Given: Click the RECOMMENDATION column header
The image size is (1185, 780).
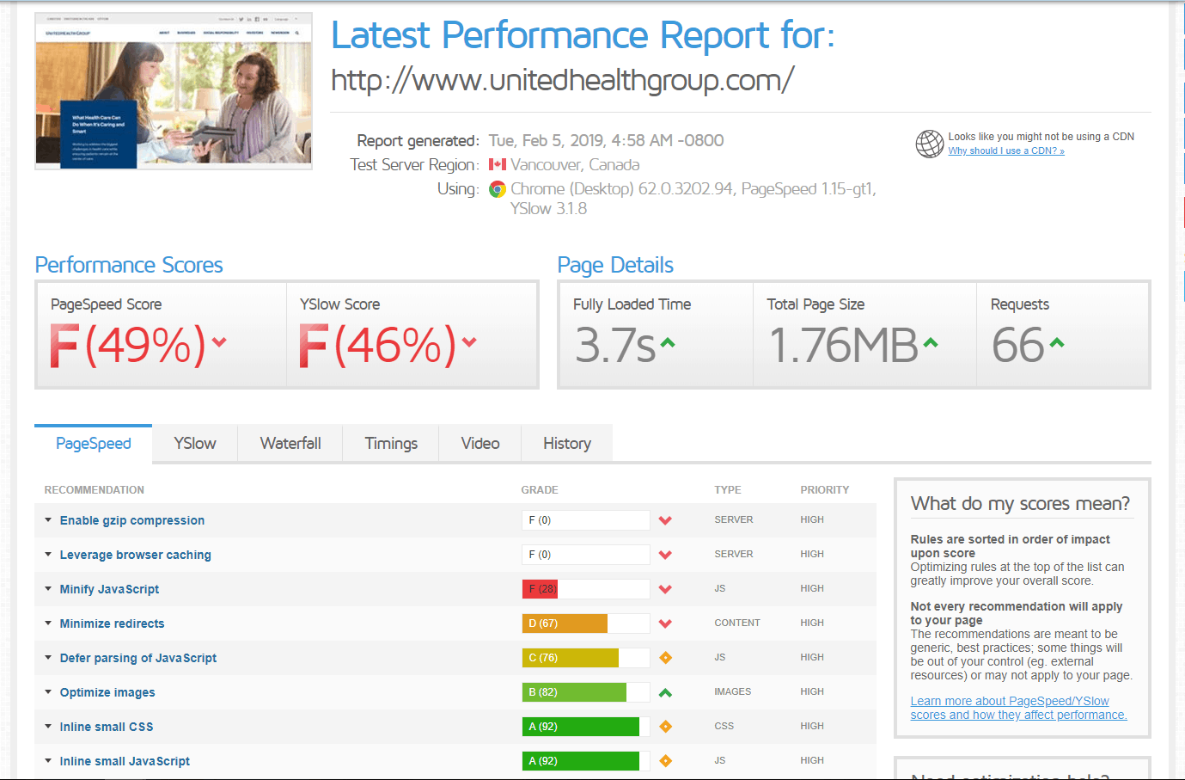Looking at the screenshot, I should click(x=95, y=490).
